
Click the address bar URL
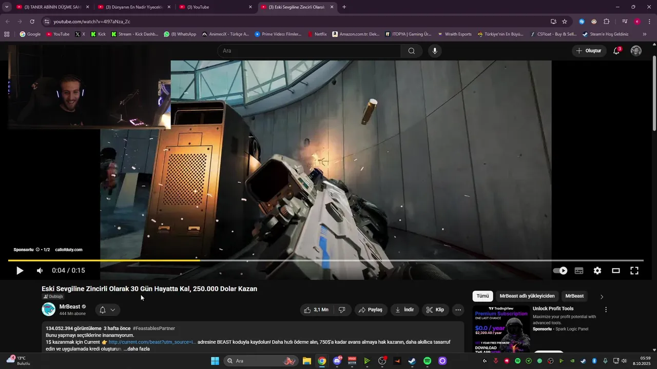click(92, 22)
